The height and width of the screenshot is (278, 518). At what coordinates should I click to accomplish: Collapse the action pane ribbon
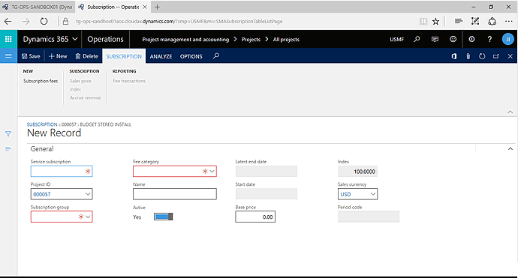tap(510, 112)
